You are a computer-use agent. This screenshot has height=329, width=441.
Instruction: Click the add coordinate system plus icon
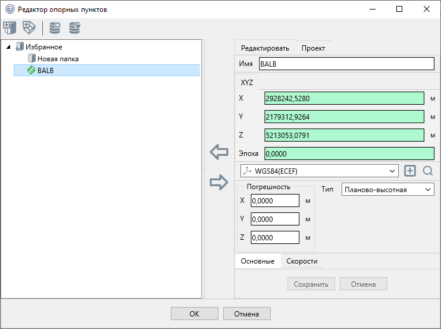[x=409, y=171]
